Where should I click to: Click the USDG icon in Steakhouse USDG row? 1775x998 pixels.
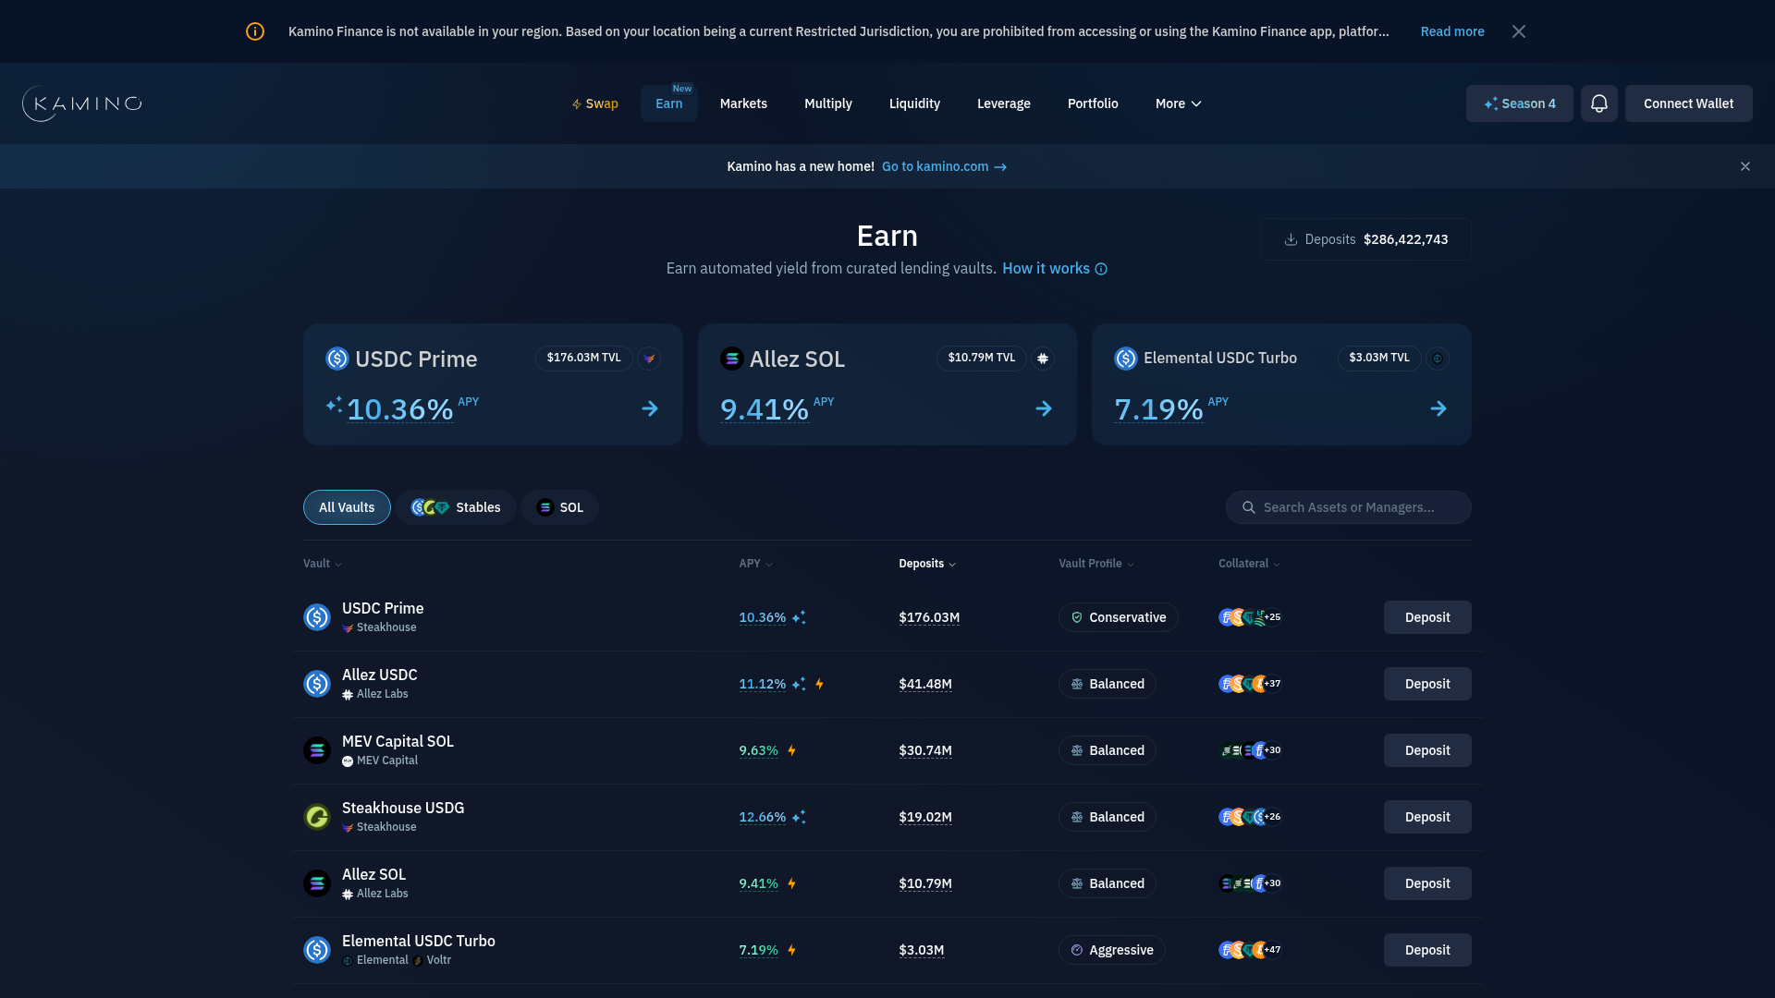(317, 817)
